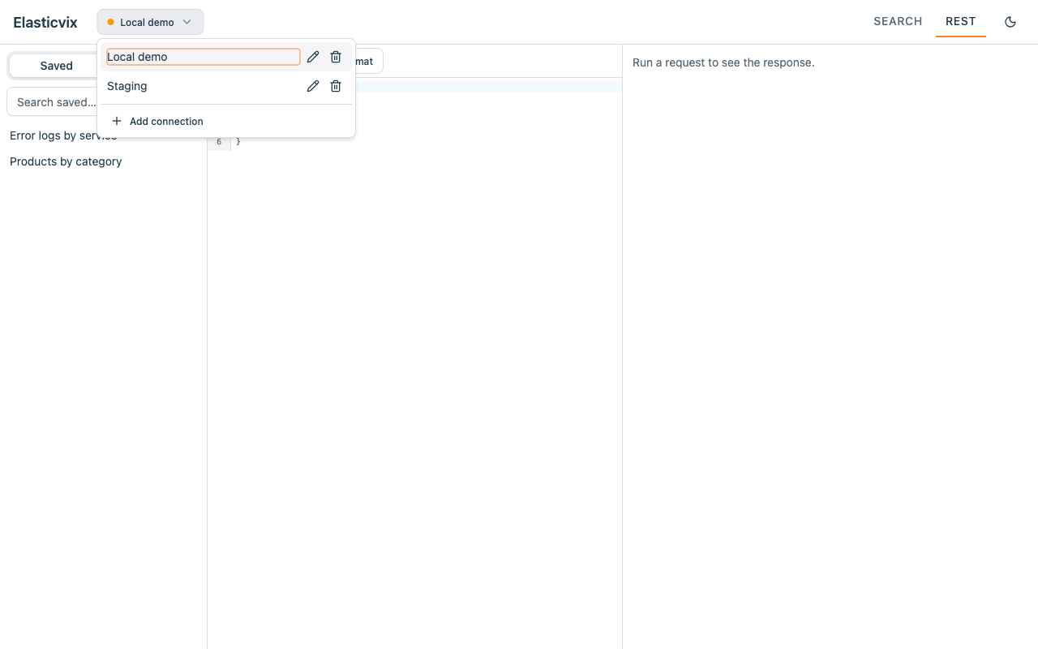Click the Local demo rename field
1038x649 pixels.
[203, 57]
